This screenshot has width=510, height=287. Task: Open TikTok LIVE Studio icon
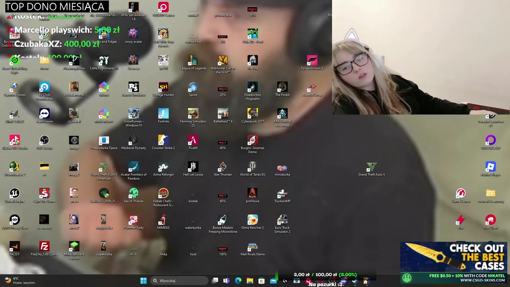pyautogui.click(x=15, y=142)
